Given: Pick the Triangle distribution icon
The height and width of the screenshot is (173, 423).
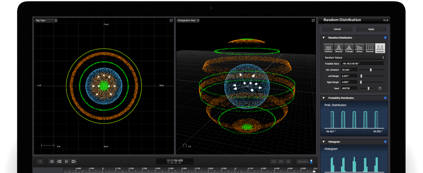Looking at the screenshot, I should (x=349, y=48).
